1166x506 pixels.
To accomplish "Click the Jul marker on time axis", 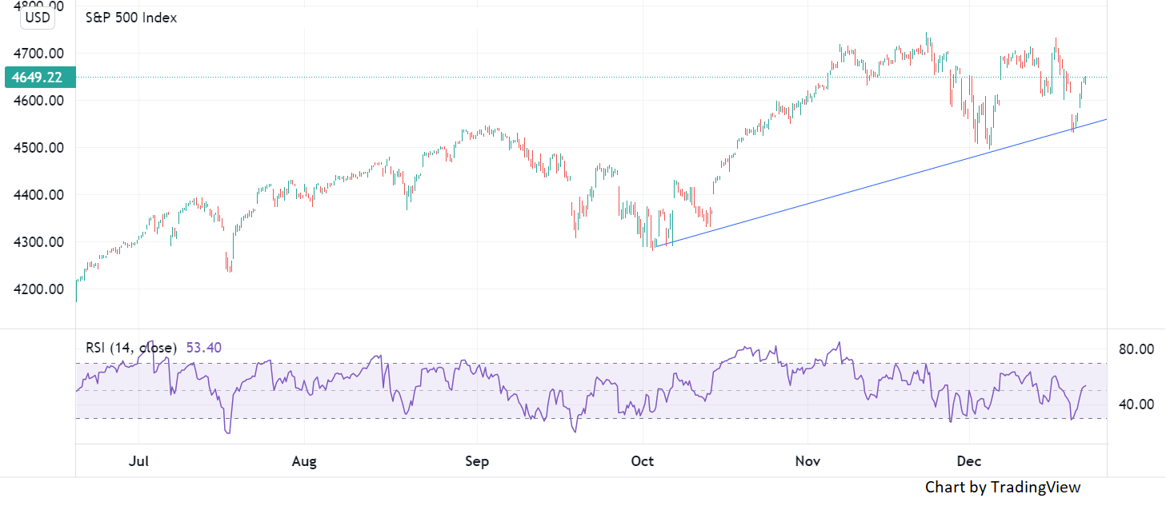I will coord(139,462).
